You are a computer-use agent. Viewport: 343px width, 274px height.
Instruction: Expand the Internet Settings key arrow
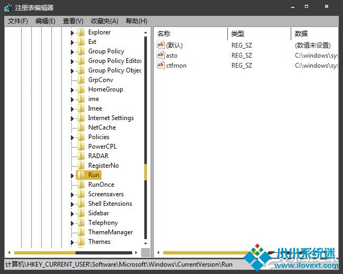coord(72,118)
